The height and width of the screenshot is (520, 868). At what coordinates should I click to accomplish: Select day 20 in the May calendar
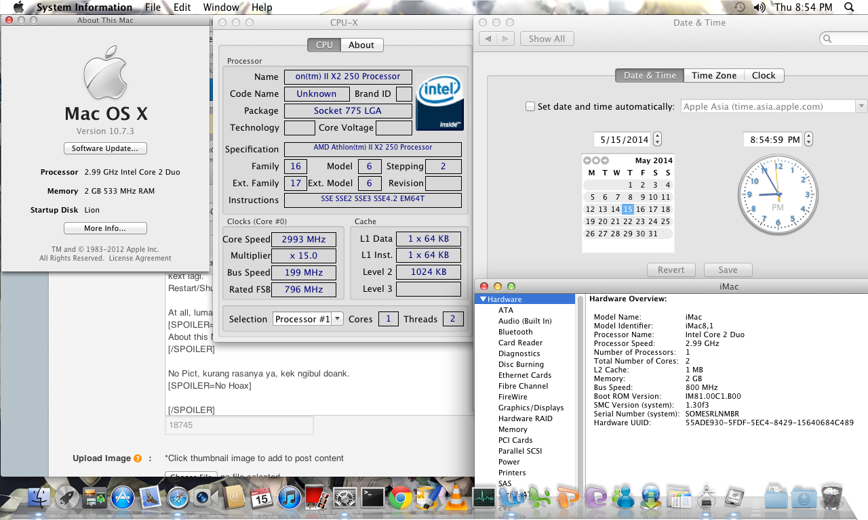click(x=602, y=221)
